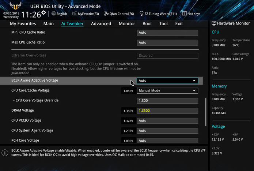This screenshot has height=171, width=254.
Task: Click the Hardware Monitor icon
Action: [x=214, y=23]
